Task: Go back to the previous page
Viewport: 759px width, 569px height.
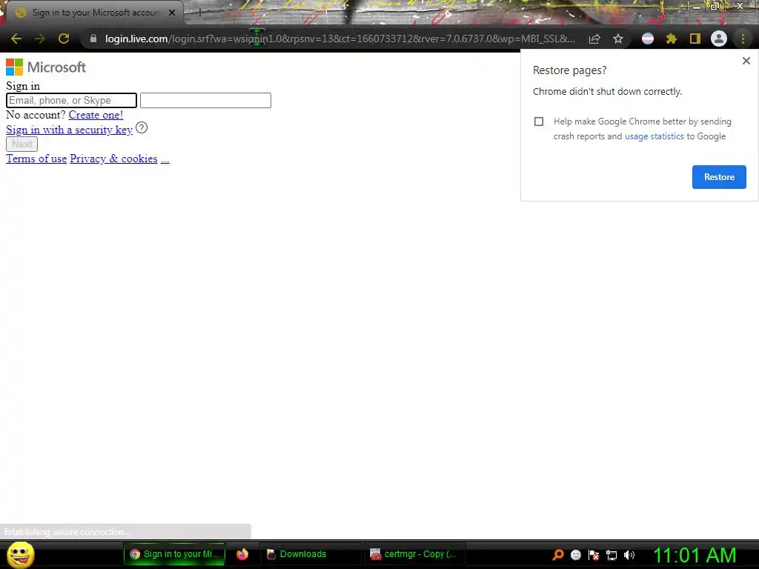Action: [16, 39]
